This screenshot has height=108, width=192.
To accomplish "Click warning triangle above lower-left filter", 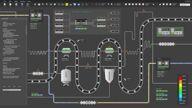I will pos(38,70).
